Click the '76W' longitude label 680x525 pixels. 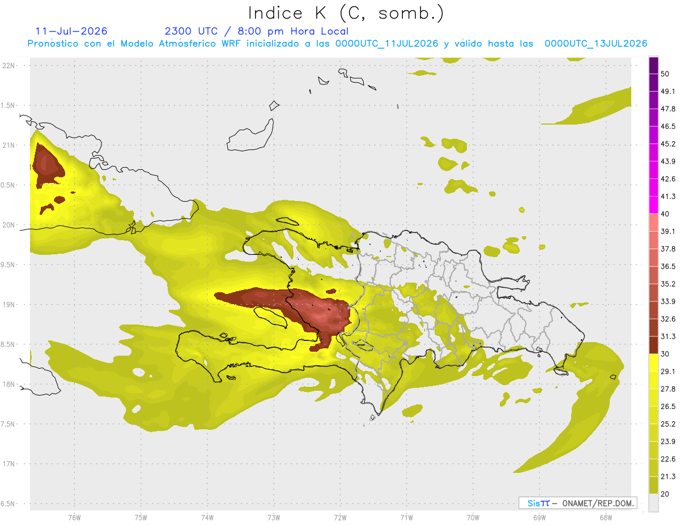click(74, 518)
